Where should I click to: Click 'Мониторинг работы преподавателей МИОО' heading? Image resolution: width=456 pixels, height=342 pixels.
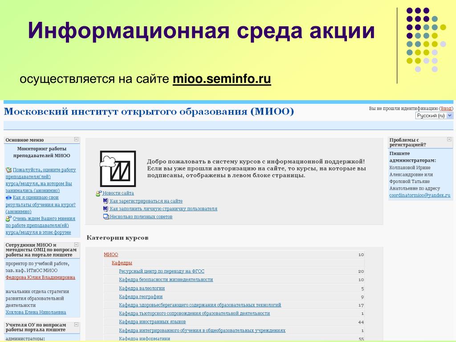tap(41, 152)
